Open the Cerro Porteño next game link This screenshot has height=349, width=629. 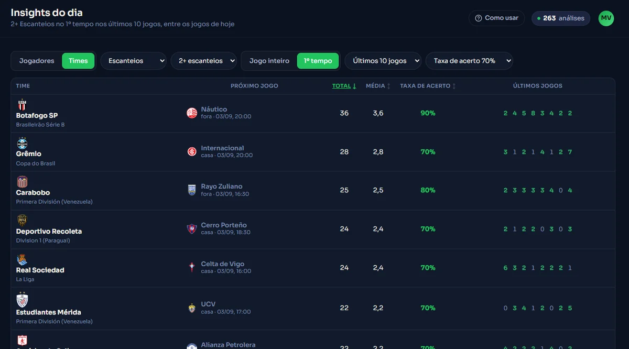(224, 225)
